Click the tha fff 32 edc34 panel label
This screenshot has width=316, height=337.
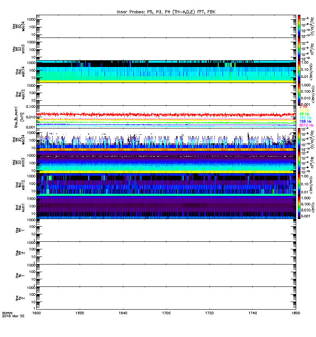pos(19,26)
